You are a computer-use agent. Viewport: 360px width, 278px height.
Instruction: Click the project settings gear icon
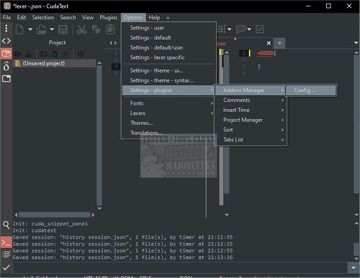coord(80,54)
